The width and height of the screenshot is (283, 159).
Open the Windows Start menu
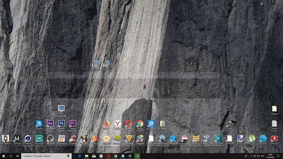pyautogui.click(x=4, y=156)
